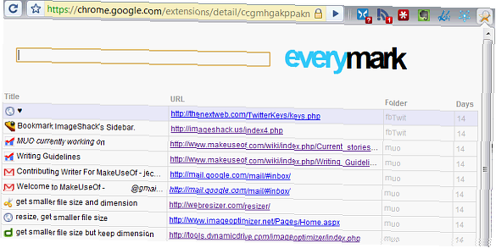Viewport: 496px width, 248px height.
Task: Click Days value 14 in Contributing Writer row
Action: 461,180
